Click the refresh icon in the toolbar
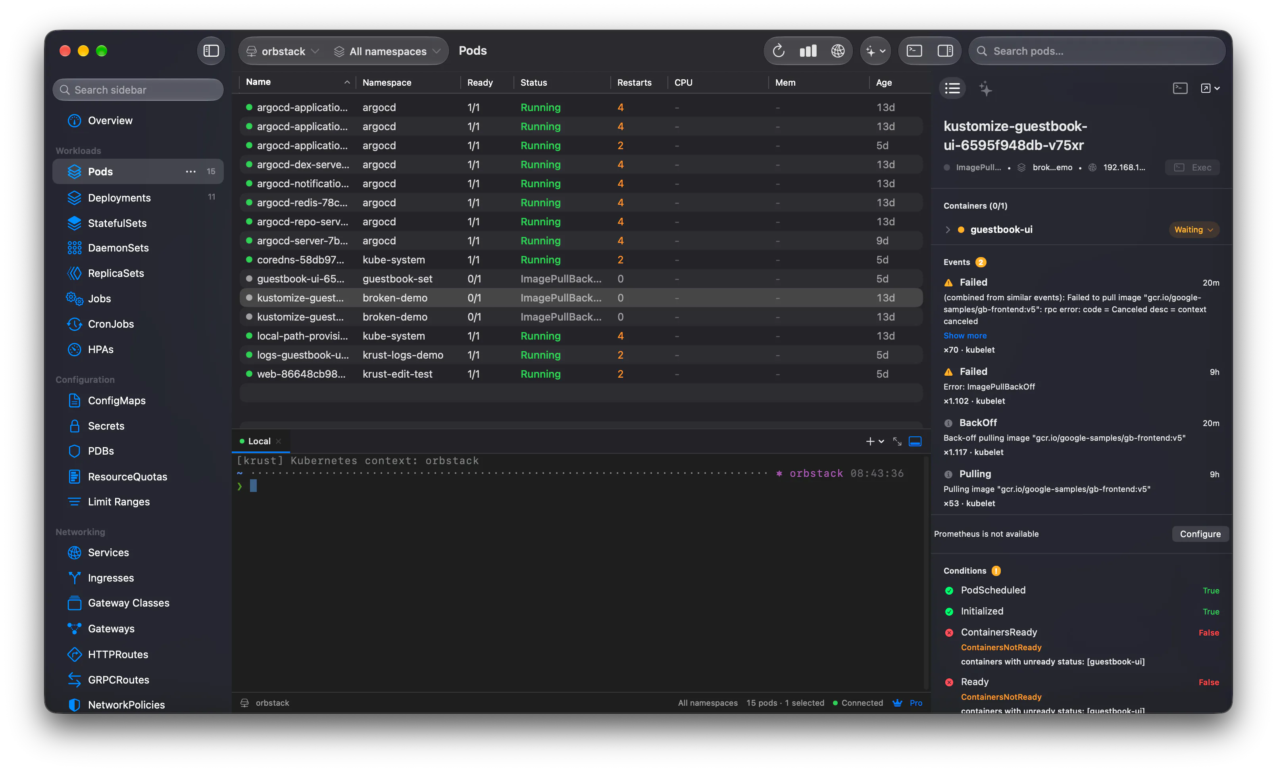1277x772 pixels. pyautogui.click(x=778, y=51)
